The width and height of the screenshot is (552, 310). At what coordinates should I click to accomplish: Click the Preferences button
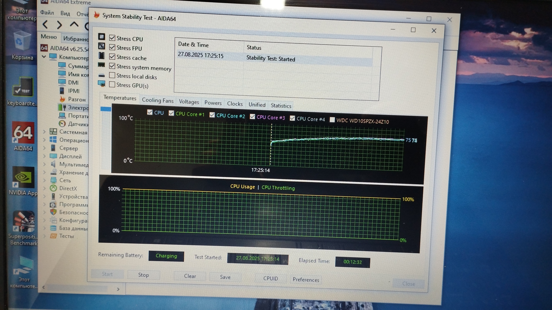tap(306, 280)
